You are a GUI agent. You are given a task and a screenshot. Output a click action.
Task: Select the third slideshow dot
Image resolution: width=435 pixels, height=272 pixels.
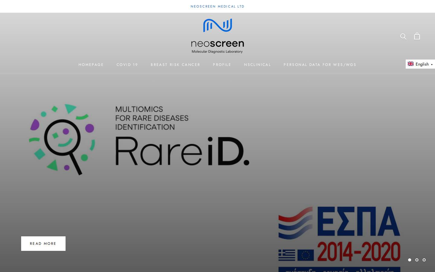pos(424,260)
